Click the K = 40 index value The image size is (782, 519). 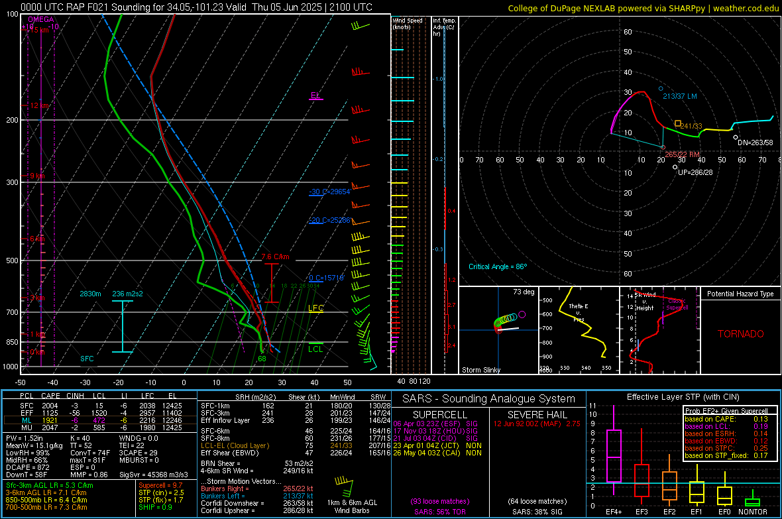80,438
